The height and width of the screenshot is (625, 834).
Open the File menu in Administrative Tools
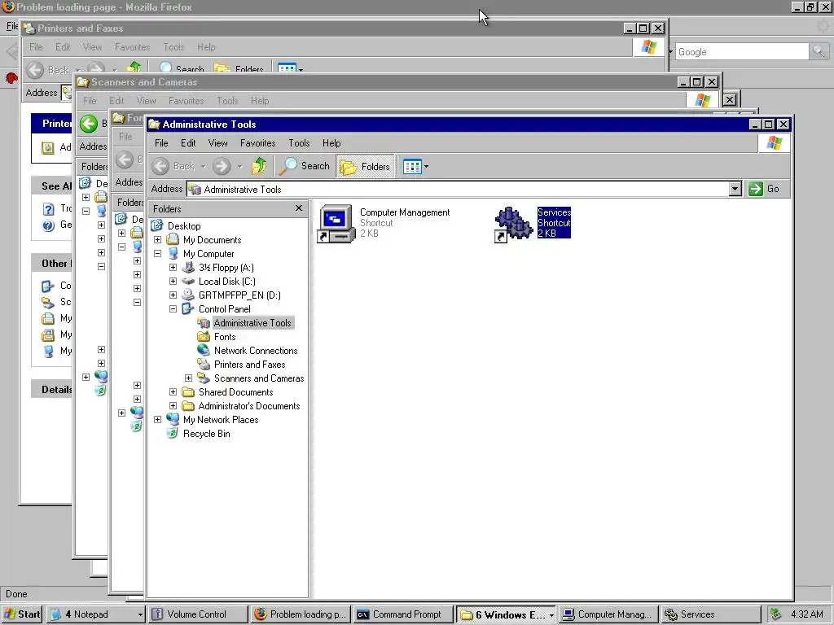(161, 143)
